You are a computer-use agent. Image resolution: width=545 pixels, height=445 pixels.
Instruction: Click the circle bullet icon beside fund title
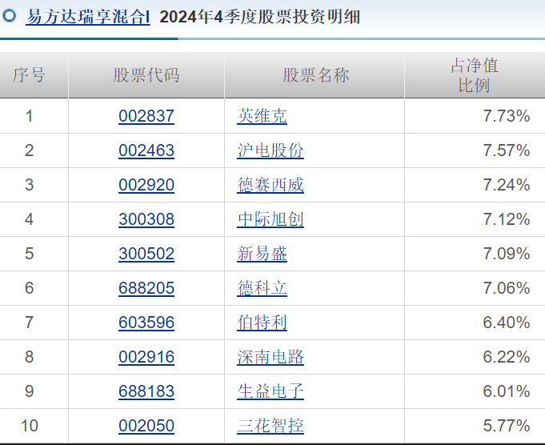[9, 16]
